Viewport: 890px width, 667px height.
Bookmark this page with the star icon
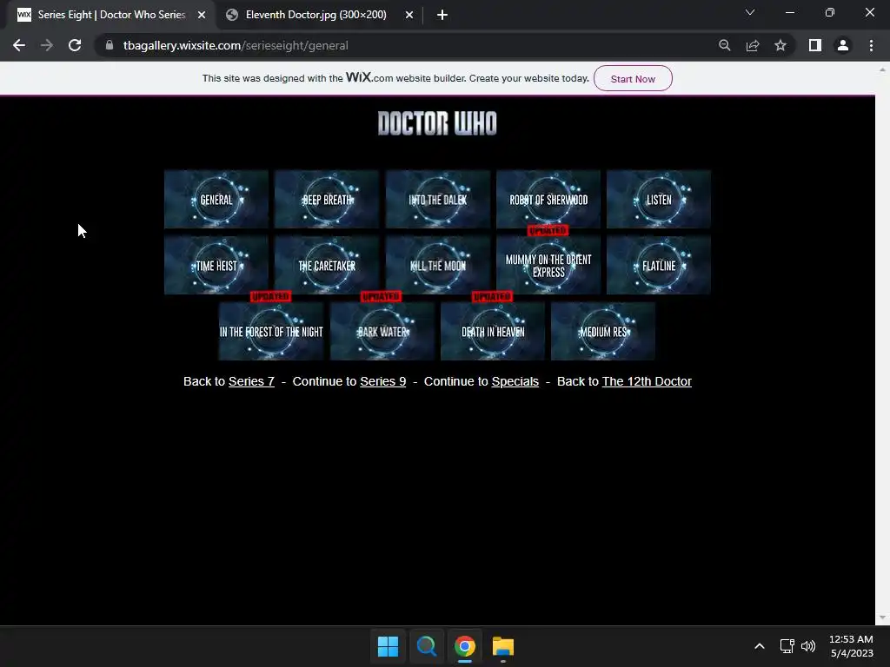(780, 45)
